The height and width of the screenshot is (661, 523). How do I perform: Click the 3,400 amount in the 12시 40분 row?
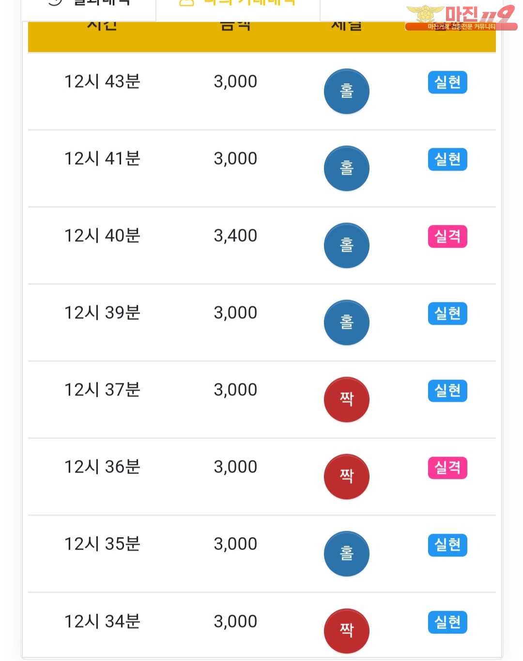pos(235,236)
